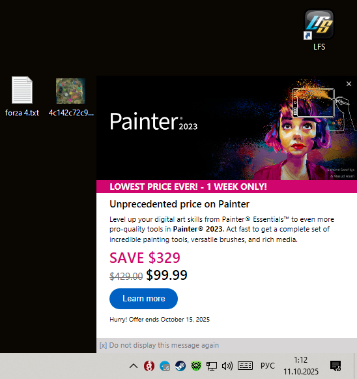This screenshot has width=357, height=379.
Task: Expand the hidden tray icons chevron
Action: [x=134, y=366]
